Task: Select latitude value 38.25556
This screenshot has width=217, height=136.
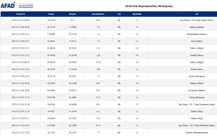Action: (x=51, y=20)
